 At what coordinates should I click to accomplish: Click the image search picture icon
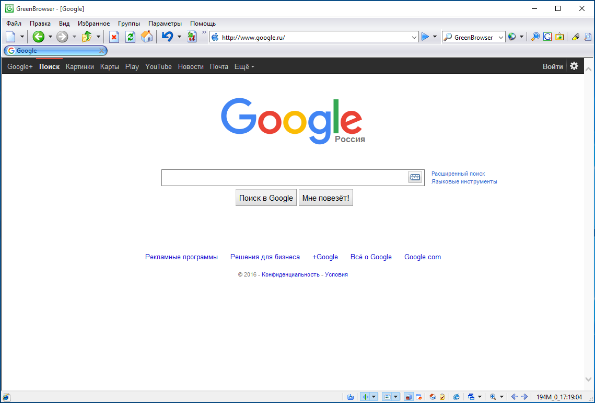(559, 37)
